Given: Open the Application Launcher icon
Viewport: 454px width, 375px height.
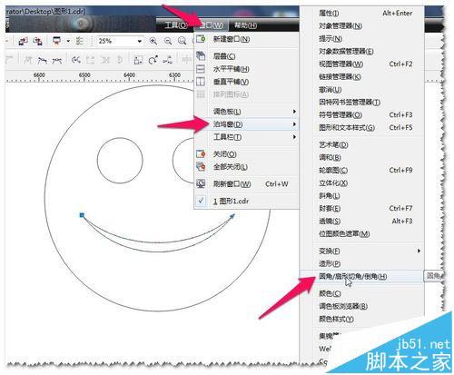Looking at the screenshot, I should [x=56, y=41].
